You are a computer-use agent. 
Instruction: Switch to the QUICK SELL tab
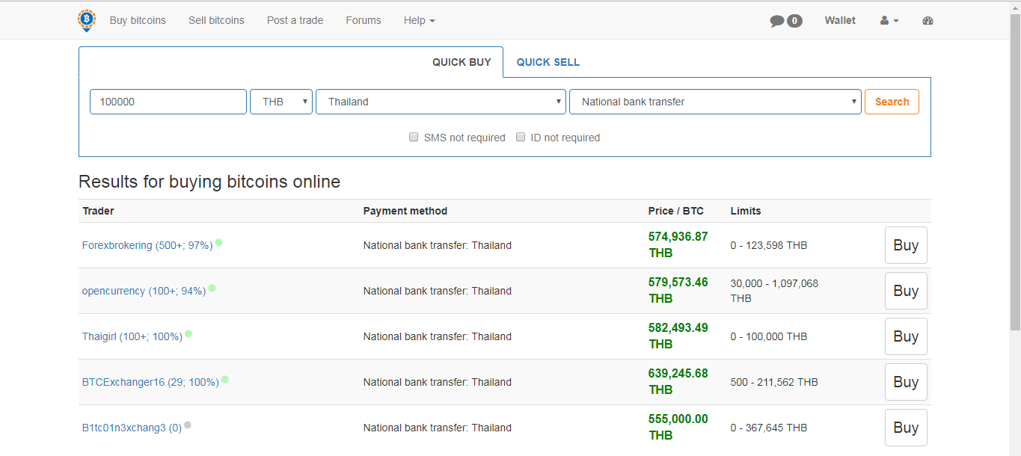point(548,62)
